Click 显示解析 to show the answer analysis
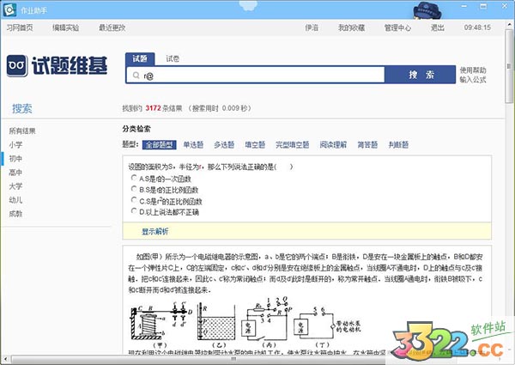Viewport: 515px width, 365px height. (x=154, y=231)
